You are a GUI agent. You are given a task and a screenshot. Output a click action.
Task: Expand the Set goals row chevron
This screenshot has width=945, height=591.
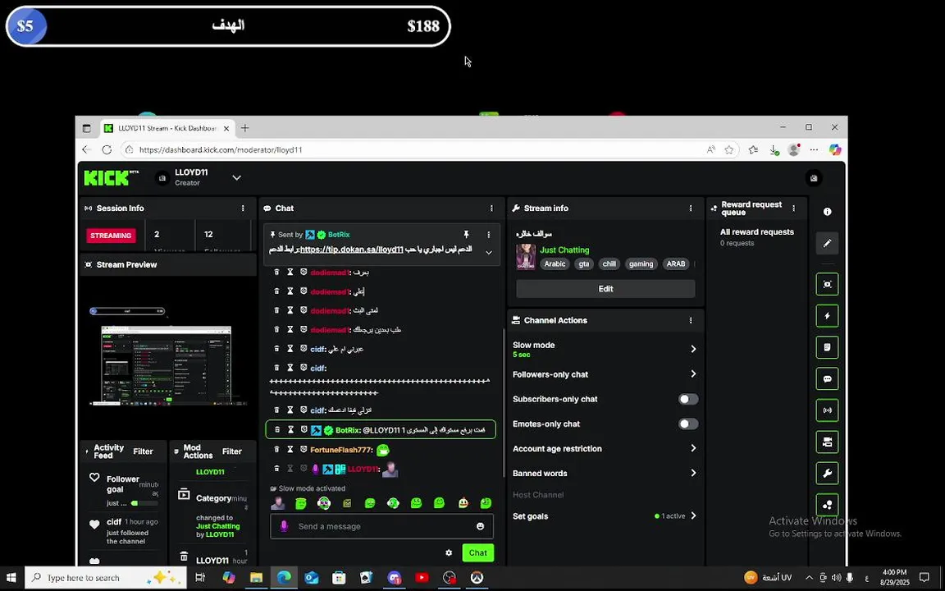pyautogui.click(x=693, y=515)
